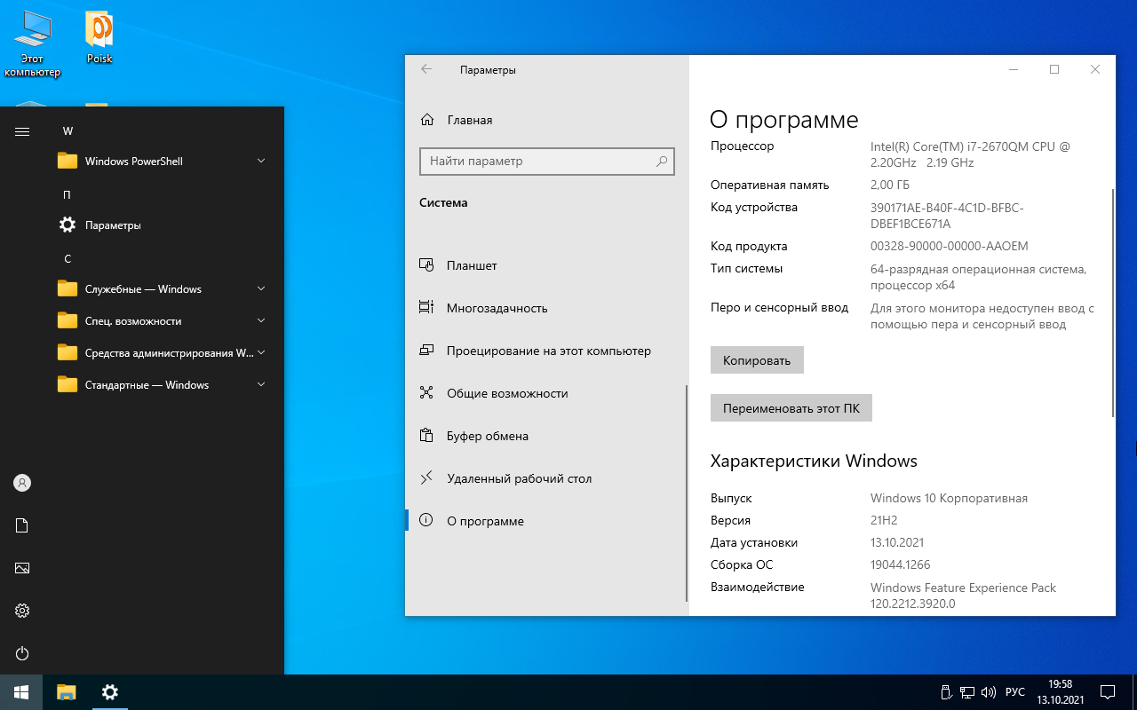Collapse the Start menu hamburger navigation
Viewport: 1137px width, 710px height.
point(22,131)
